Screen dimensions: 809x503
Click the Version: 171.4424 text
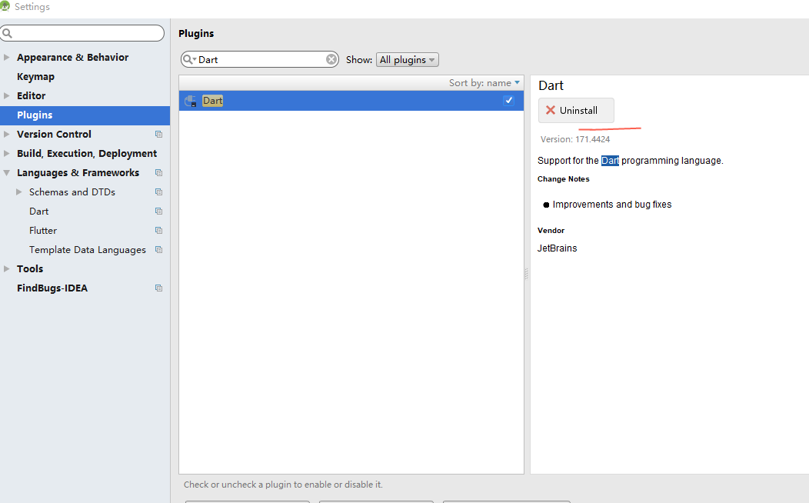pos(574,139)
